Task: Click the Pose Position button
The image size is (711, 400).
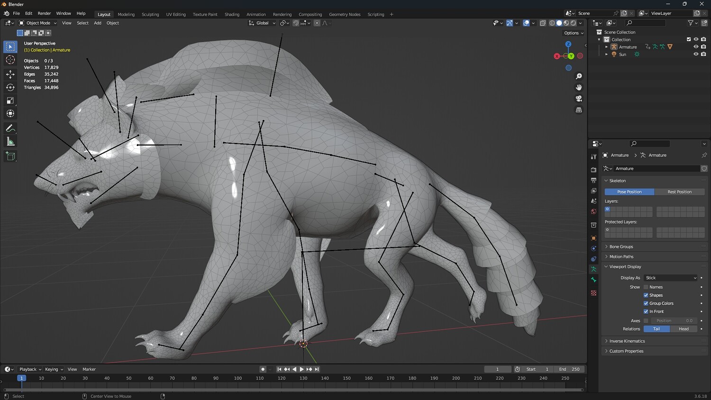Action: click(629, 192)
